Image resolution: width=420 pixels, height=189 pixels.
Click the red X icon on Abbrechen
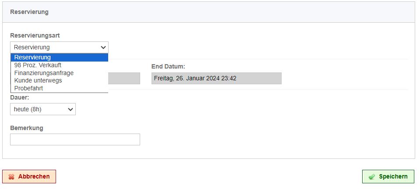[x=11, y=177]
